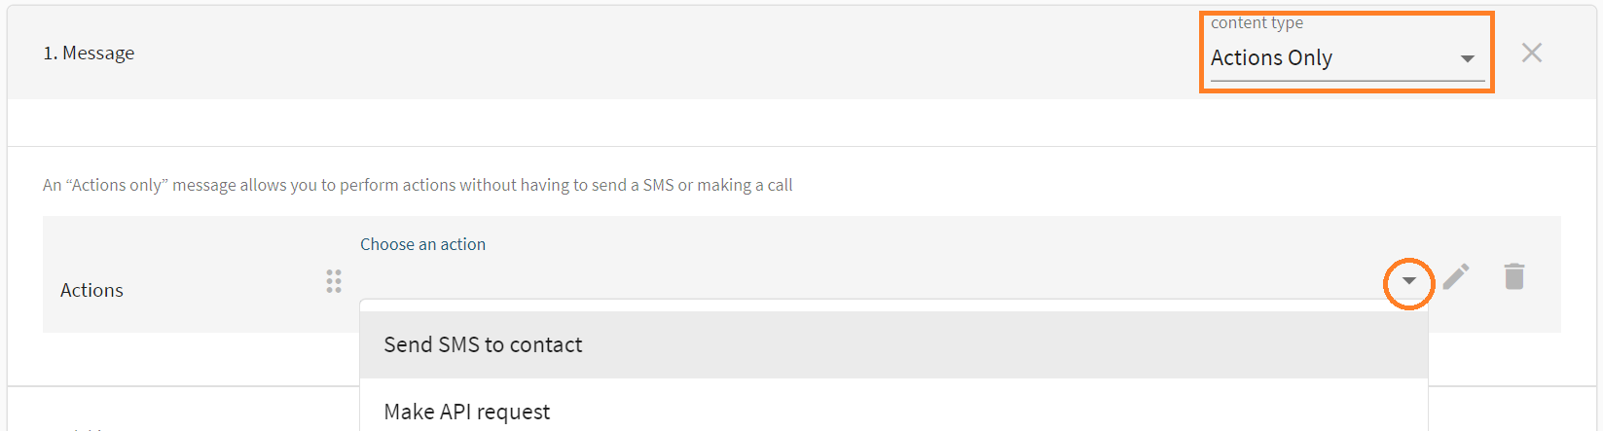Click the content type field label
1603x431 pixels.
[1257, 22]
